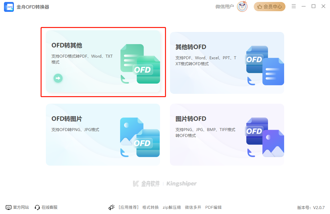Open the 格式转换 recommended app link

point(150,207)
